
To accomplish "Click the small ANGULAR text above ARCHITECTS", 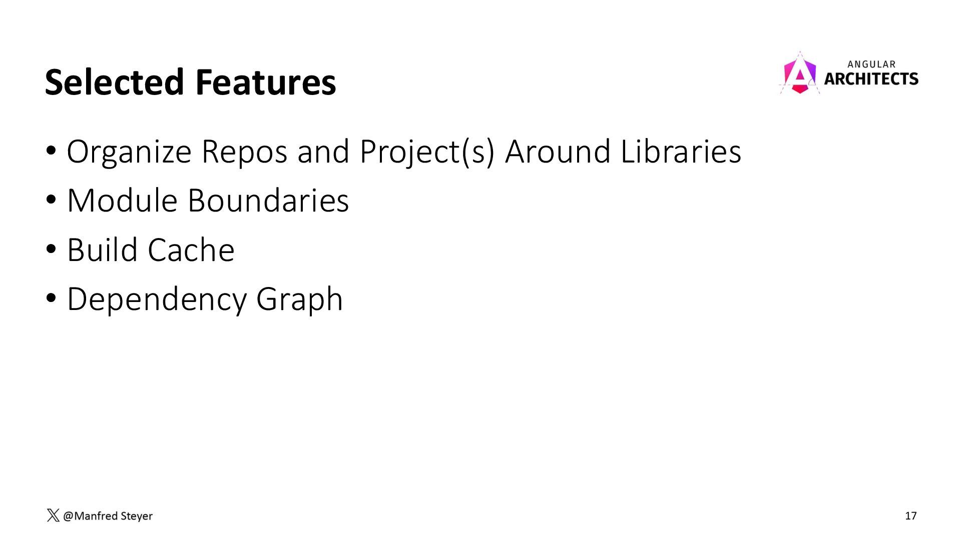I will (871, 64).
